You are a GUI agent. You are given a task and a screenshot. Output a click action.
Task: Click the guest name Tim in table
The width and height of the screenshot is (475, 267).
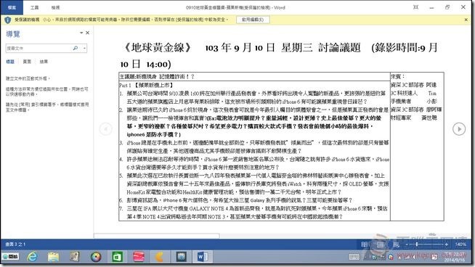click(x=432, y=94)
